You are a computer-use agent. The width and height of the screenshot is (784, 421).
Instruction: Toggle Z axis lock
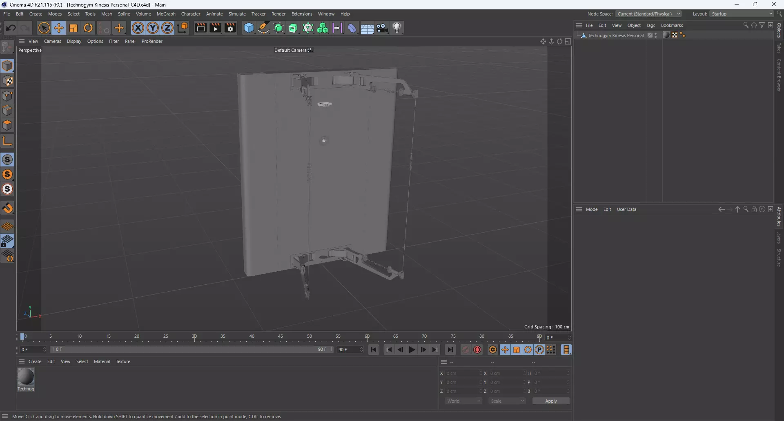(x=167, y=28)
